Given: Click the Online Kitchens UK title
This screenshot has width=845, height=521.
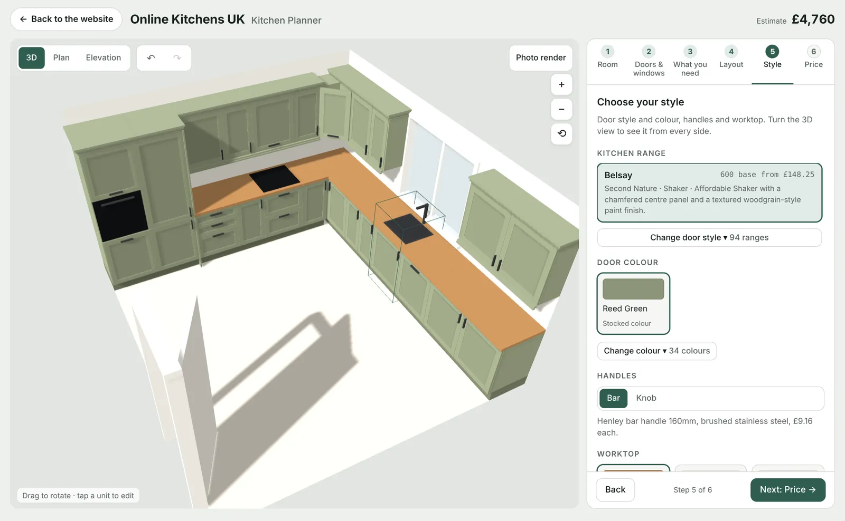Looking at the screenshot, I should coord(187,20).
